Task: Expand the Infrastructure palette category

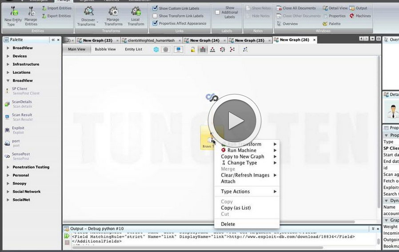Action: point(8,64)
